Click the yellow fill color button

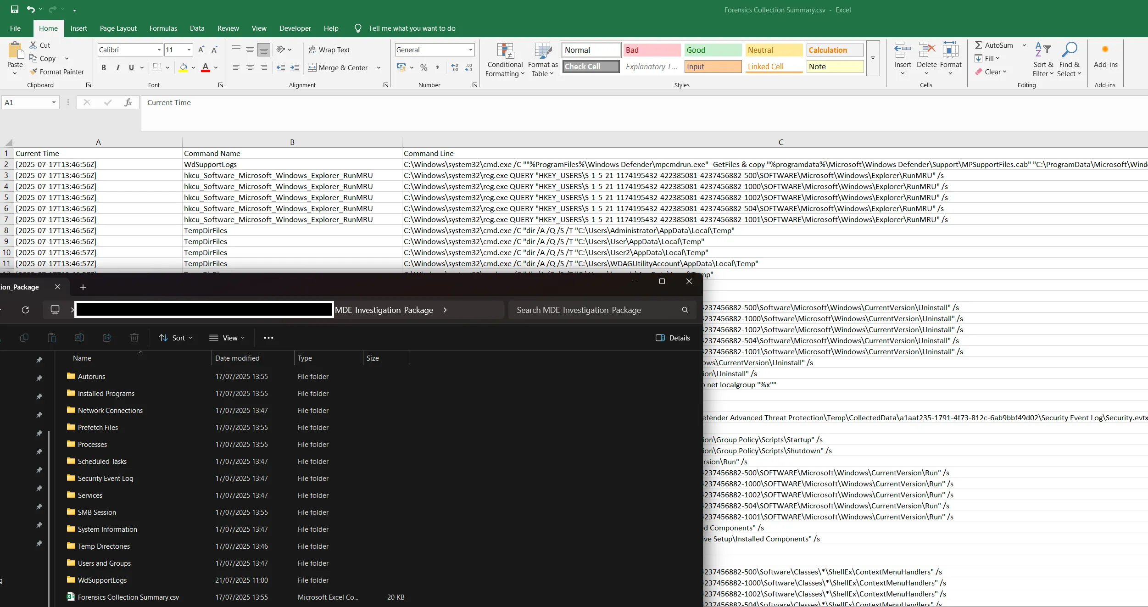pos(184,68)
